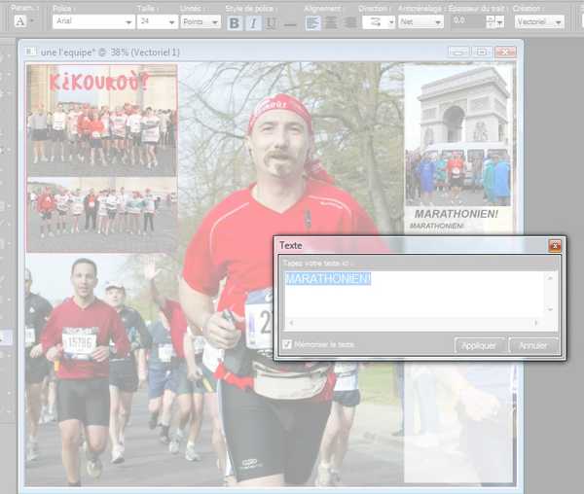Open the Taille size dropdown showing 24
The width and height of the screenshot is (584, 494).
[157, 21]
